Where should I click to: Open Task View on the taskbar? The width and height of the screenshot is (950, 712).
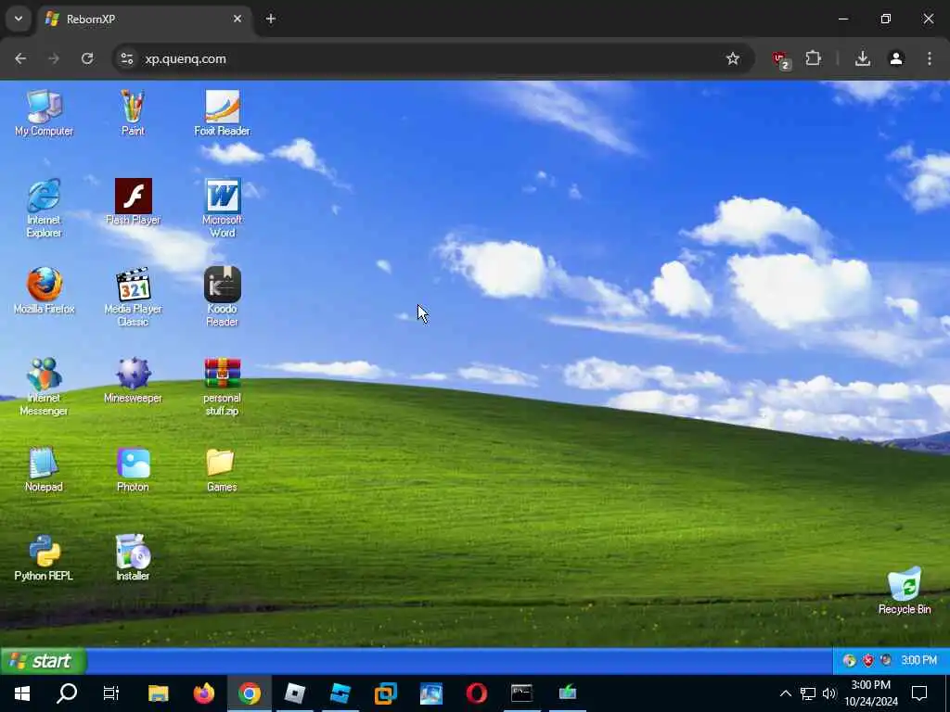(x=111, y=693)
